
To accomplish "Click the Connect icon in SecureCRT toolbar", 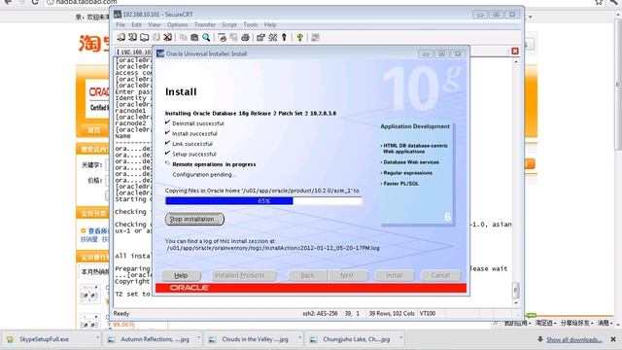I will pyautogui.click(x=121, y=37).
